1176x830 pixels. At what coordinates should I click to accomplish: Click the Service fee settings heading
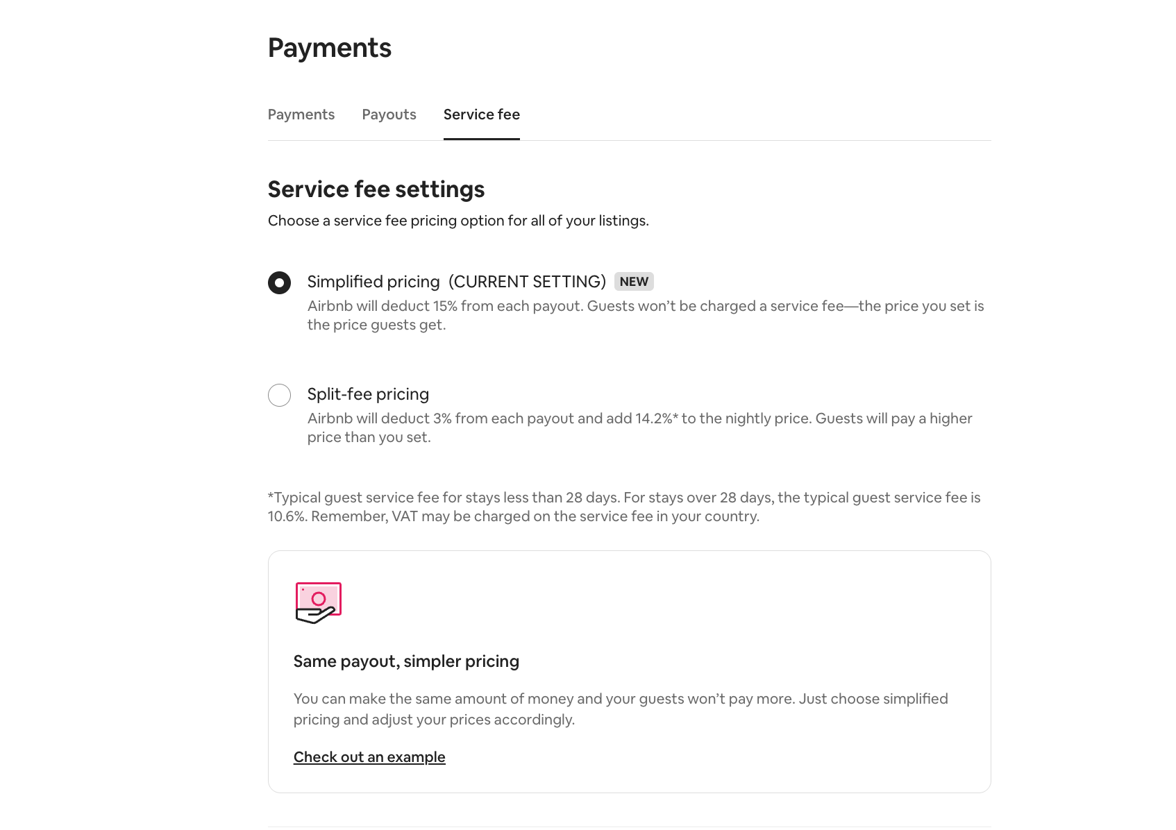(376, 189)
